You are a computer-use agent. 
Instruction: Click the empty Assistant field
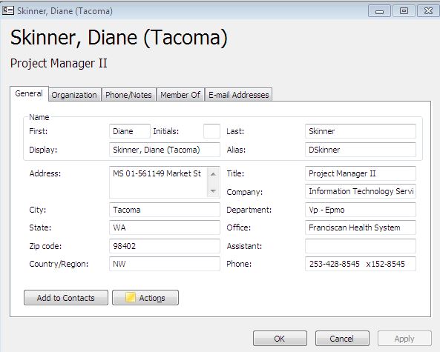click(361, 246)
